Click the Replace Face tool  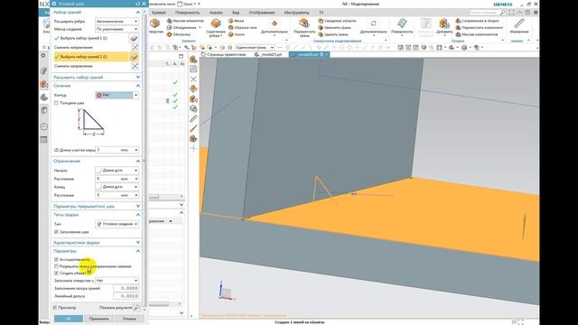pyautogui.click(x=334, y=27)
